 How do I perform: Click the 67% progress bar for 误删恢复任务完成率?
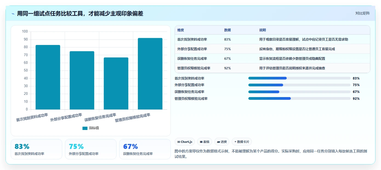299,92
